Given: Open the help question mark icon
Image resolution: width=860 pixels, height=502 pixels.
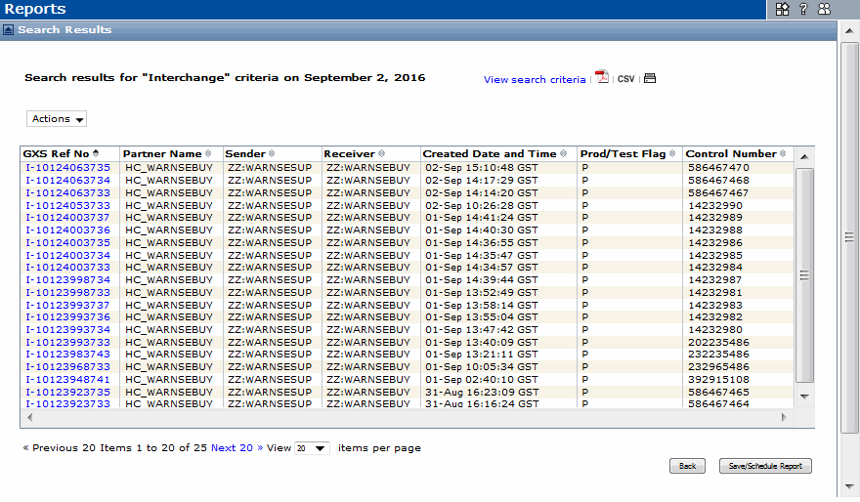Looking at the screenshot, I should [803, 9].
